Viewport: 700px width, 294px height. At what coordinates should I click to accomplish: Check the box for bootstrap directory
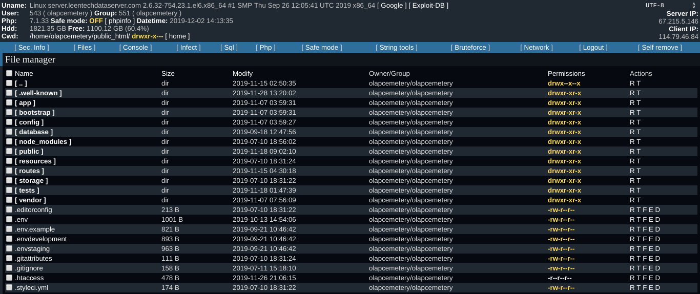coord(9,112)
